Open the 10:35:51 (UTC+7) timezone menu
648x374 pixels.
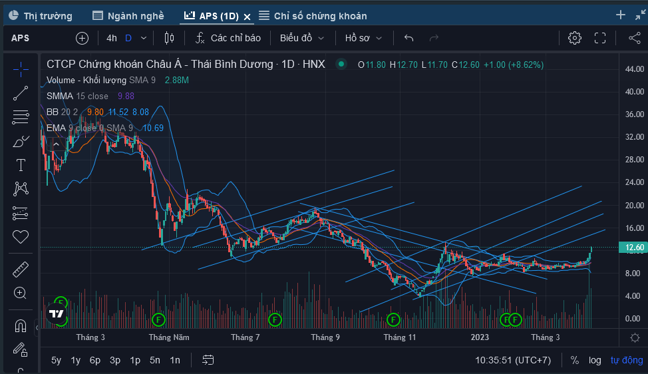point(513,361)
